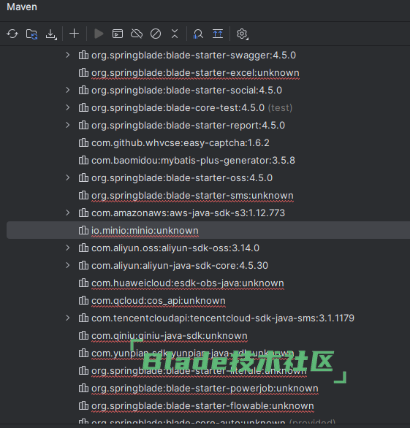Image resolution: width=410 pixels, height=428 pixels.
Task: Open Maven Settings gear icon
Action: point(243,34)
